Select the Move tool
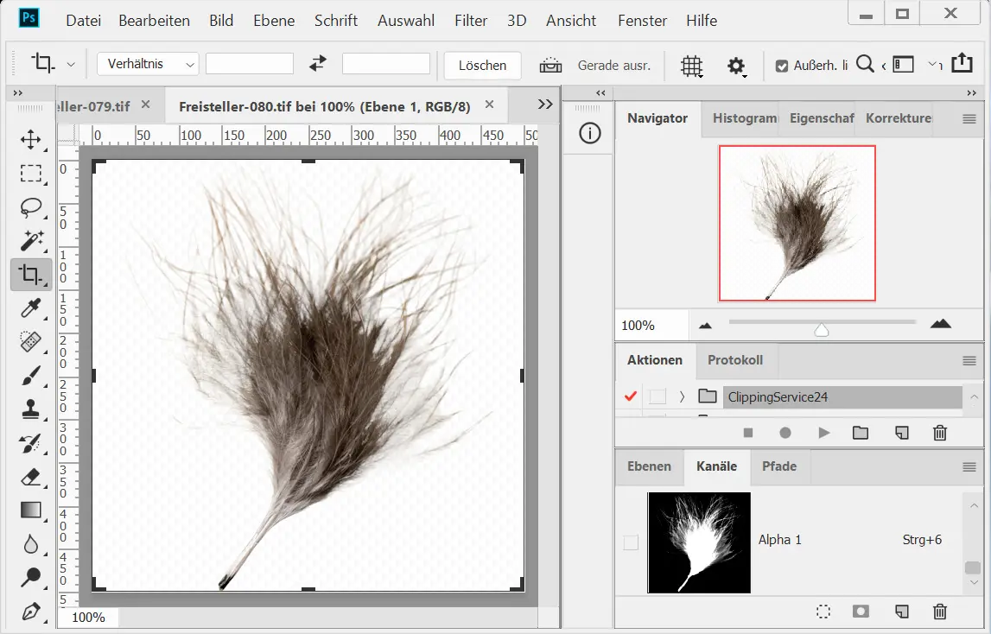The image size is (991, 634). point(31,140)
